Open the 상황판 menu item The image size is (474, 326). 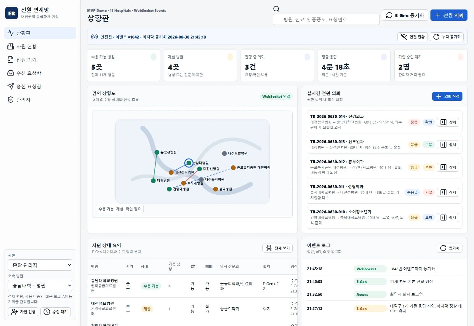tap(40, 33)
